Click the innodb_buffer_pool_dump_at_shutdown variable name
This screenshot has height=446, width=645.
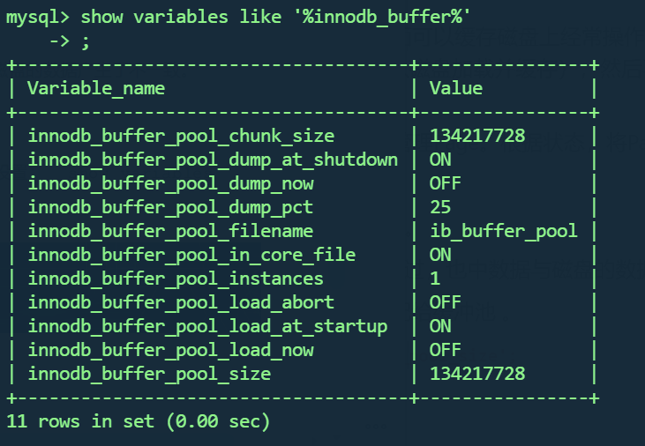click(x=213, y=160)
